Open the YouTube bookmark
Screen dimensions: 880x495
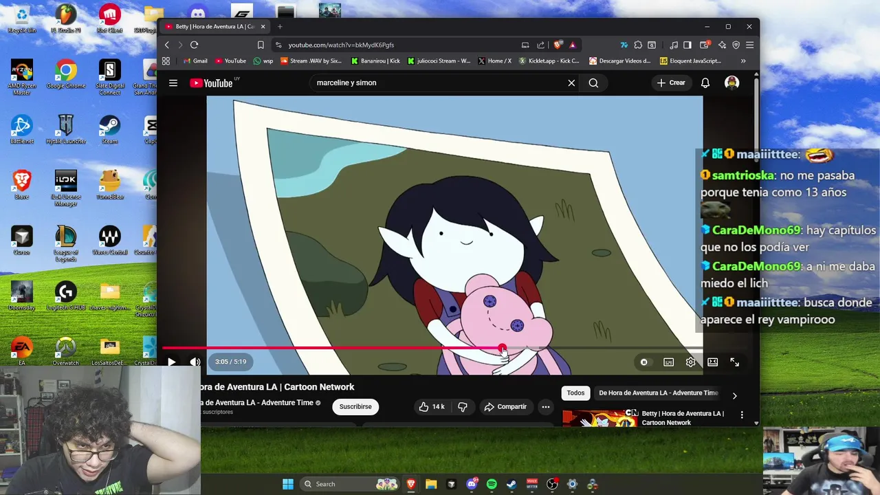coord(230,60)
